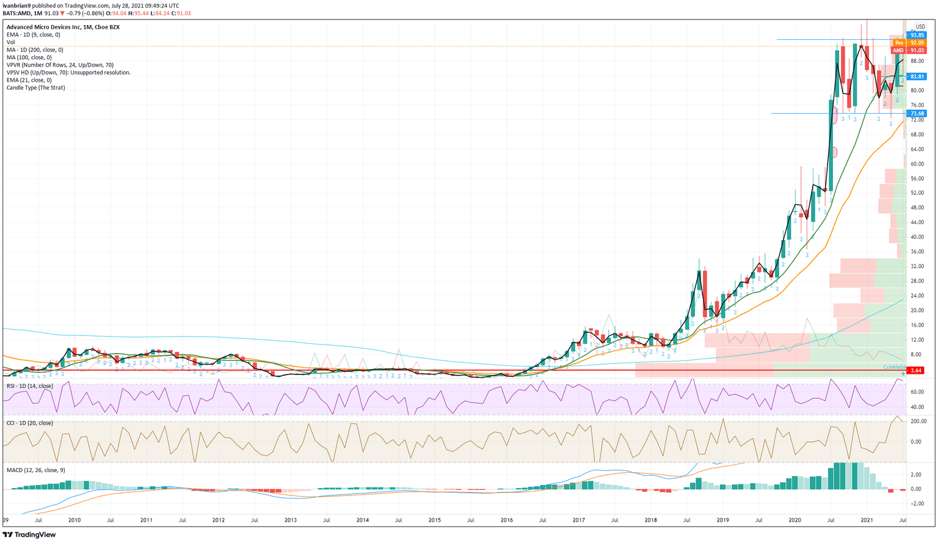The image size is (938, 543).
Task: Click the red AMD 91.03 price label
Action: [x=909, y=50]
